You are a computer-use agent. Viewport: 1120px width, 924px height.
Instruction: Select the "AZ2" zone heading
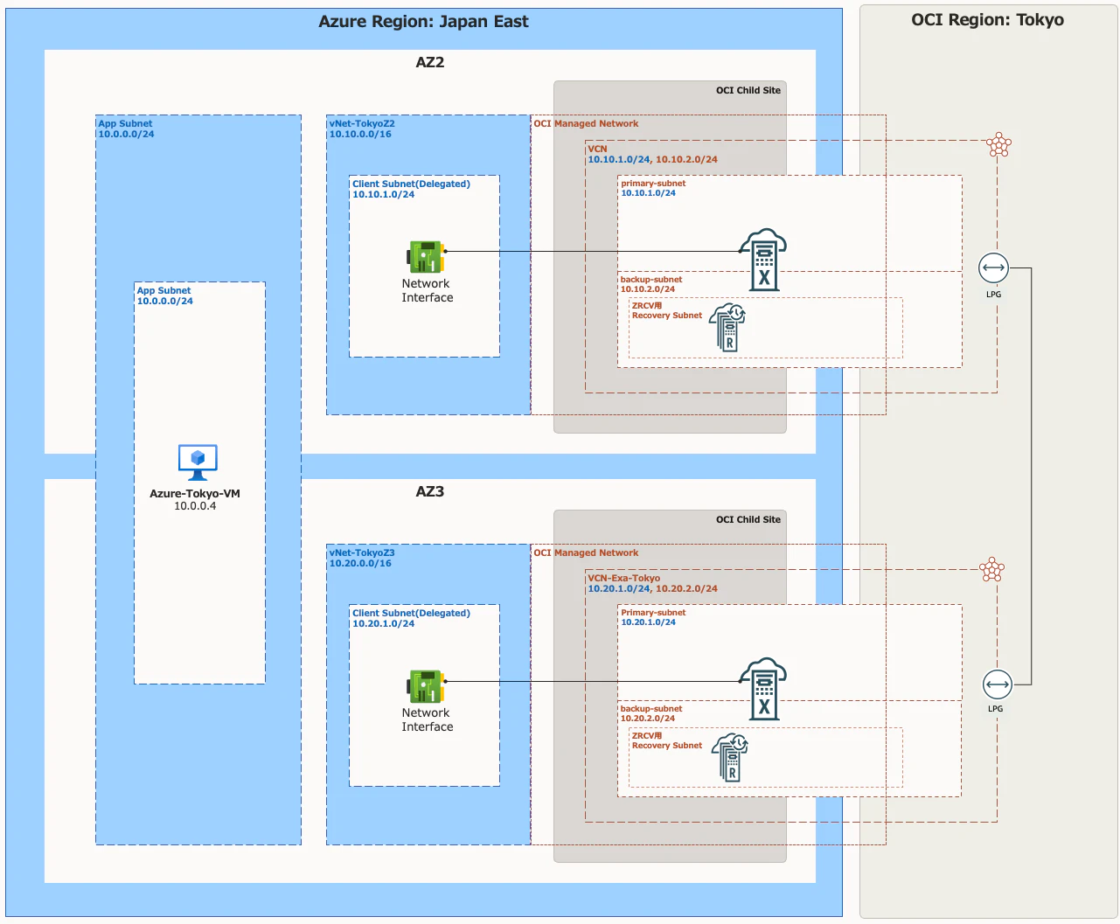430,62
